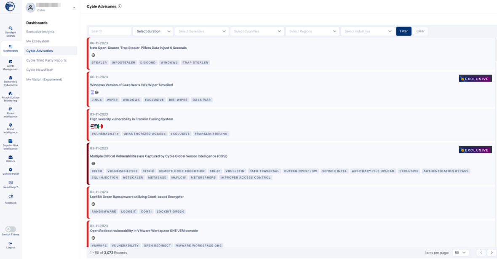Click Israel flag on BiBi Wiper advisory
This screenshot has height=259, width=497.
pyautogui.click(x=92, y=93)
